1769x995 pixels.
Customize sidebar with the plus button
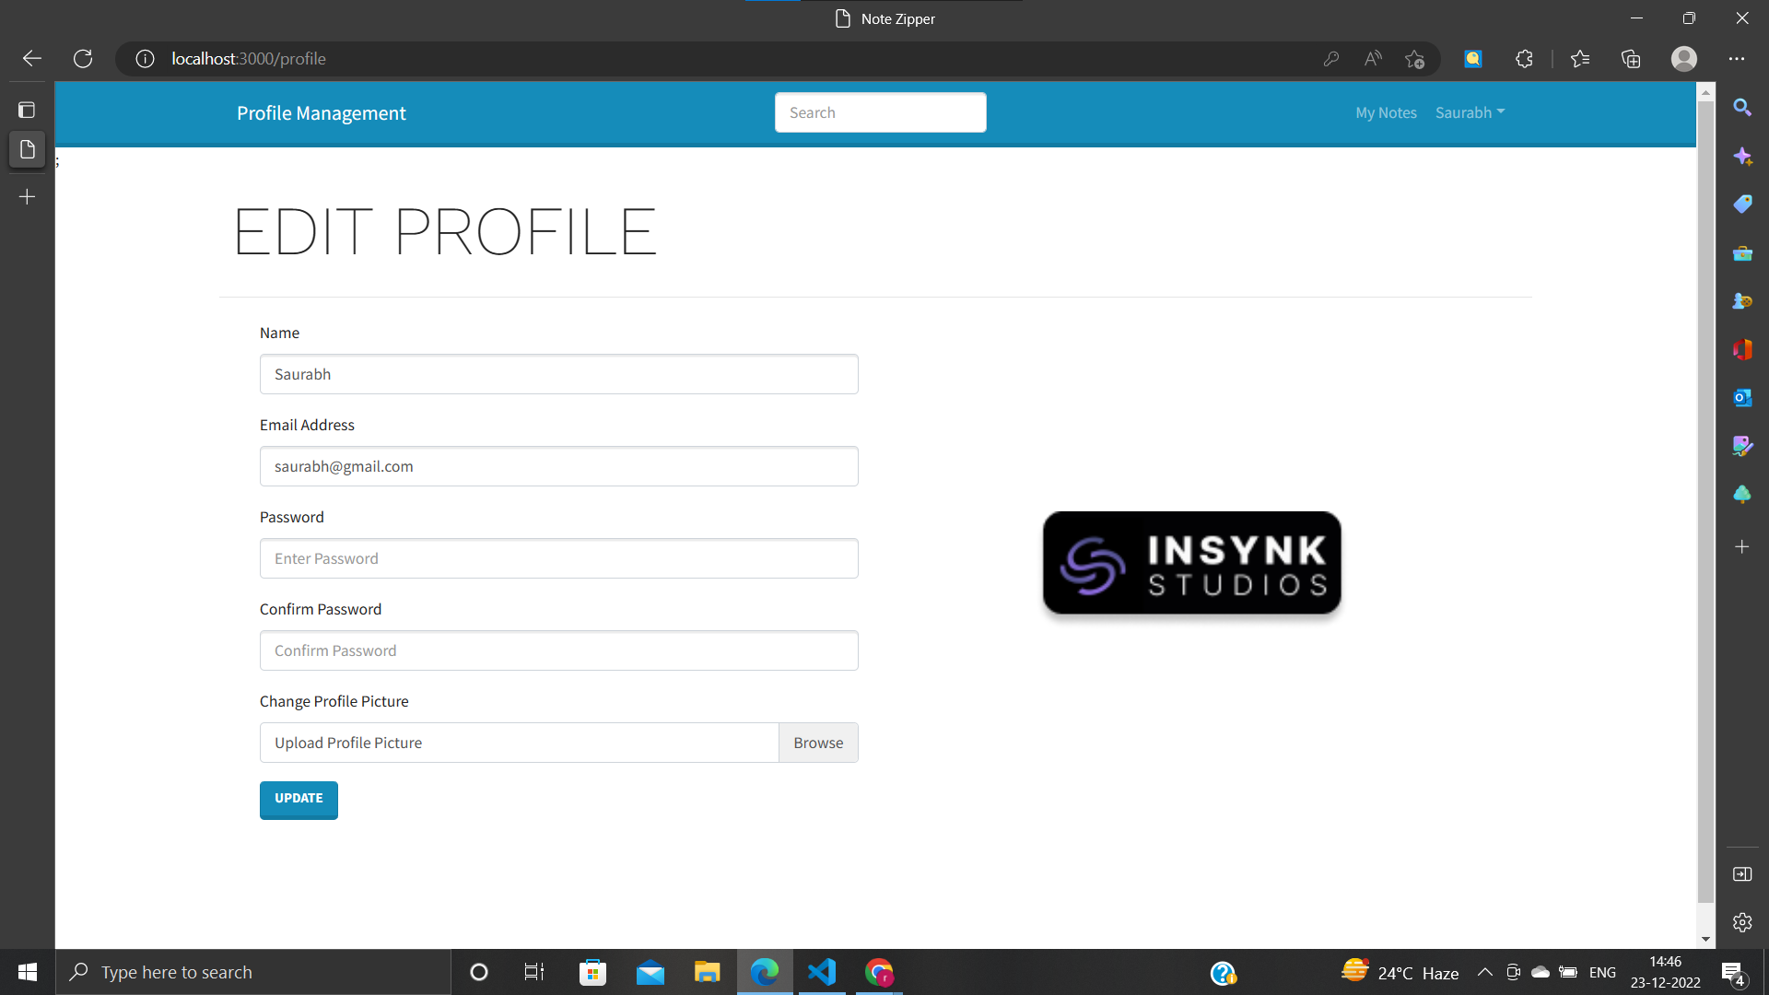click(1742, 546)
